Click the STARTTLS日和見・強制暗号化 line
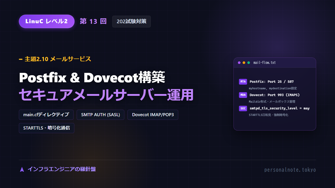The image size is (335, 188). [x=269, y=115]
